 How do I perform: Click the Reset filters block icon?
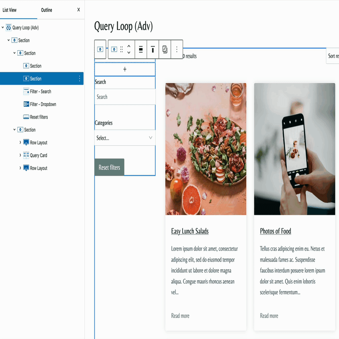[x=26, y=117]
